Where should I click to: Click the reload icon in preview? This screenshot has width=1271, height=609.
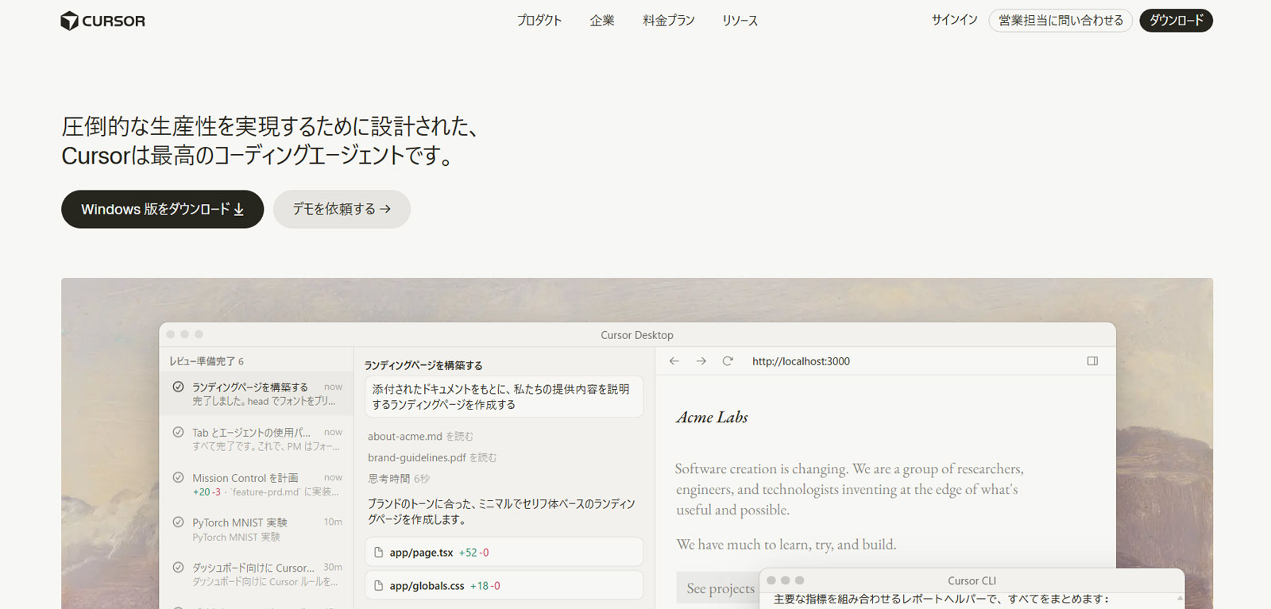tap(728, 361)
